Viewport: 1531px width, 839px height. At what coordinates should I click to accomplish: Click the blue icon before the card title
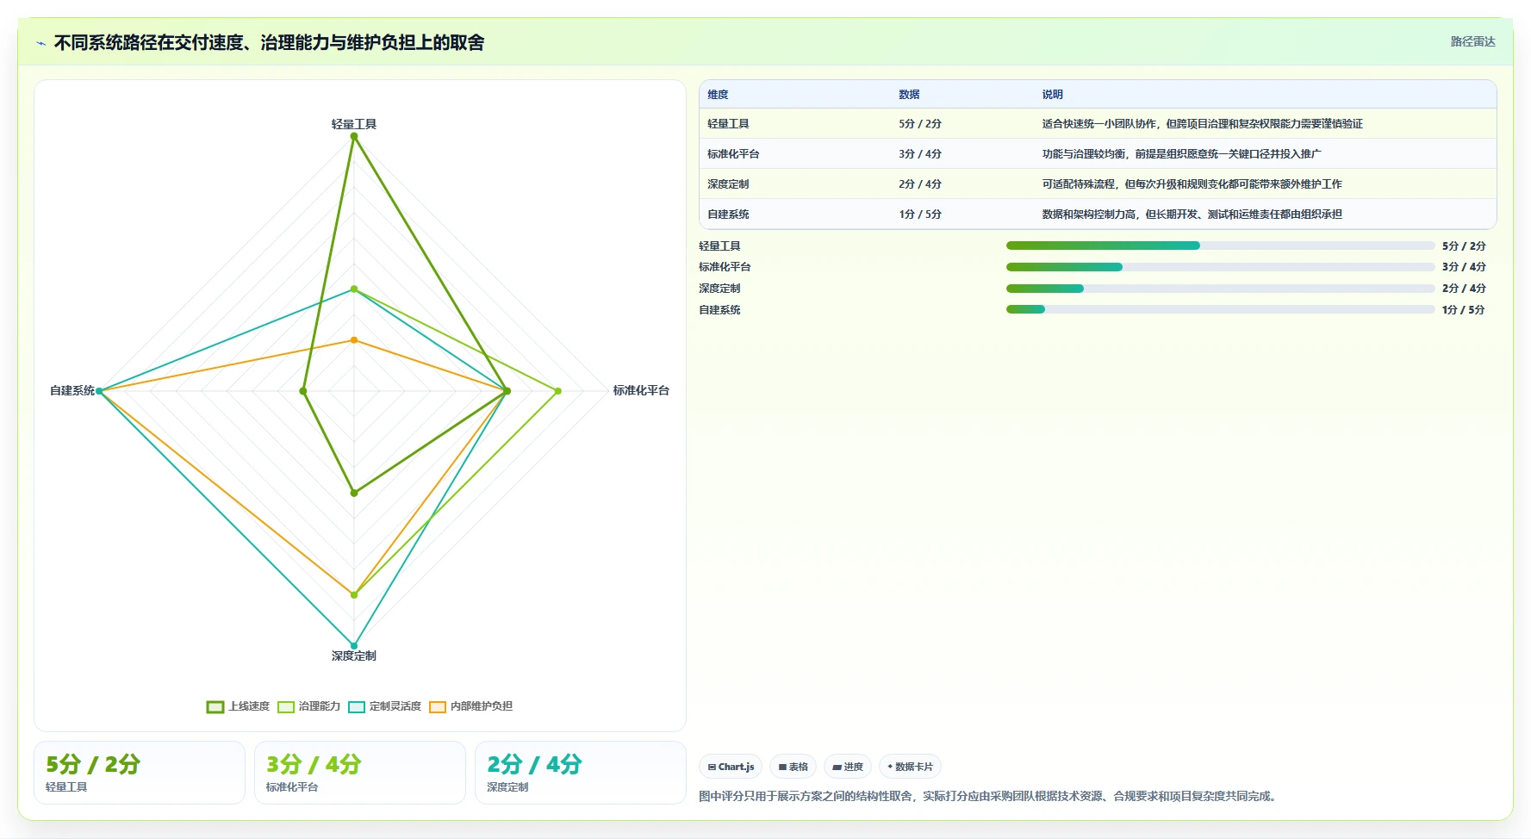pos(40,43)
